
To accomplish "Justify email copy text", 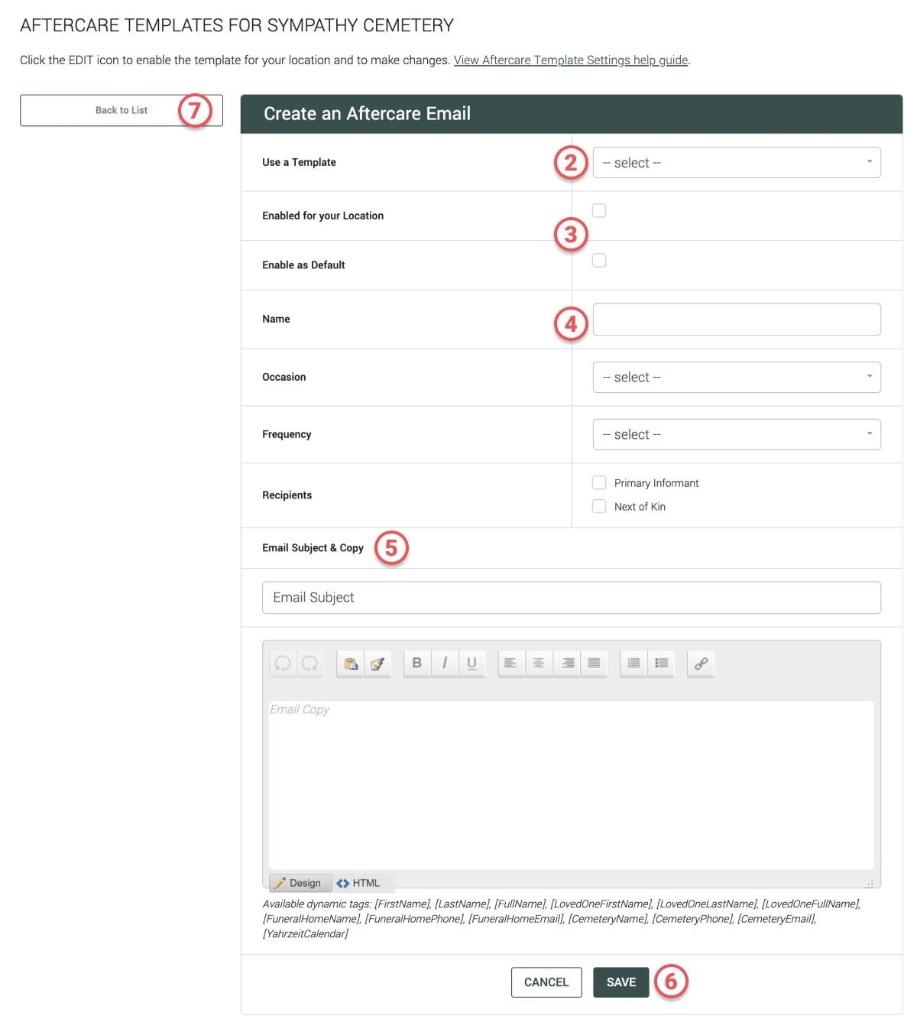I will tap(594, 663).
